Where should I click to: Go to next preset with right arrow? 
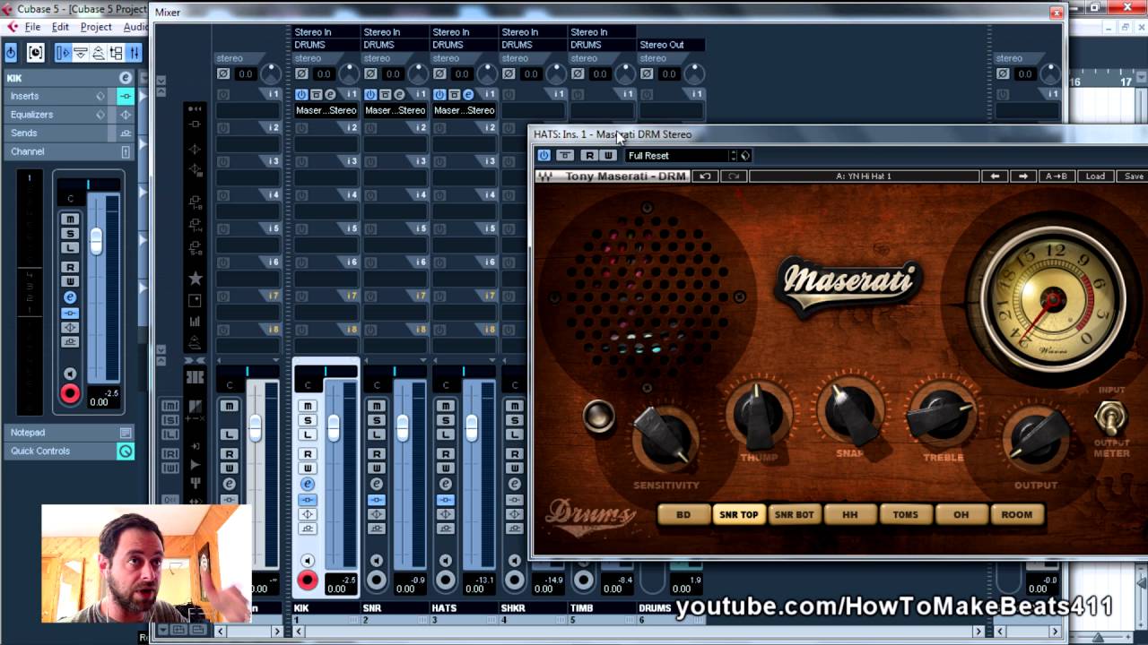tap(1023, 176)
